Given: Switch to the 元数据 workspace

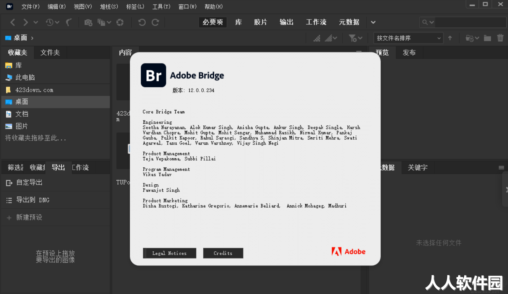Looking at the screenshot, I should point(349,22).
